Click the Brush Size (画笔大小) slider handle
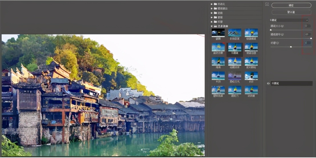The height and width of the screenshot is (158, 316). click(x=271, y=30)
